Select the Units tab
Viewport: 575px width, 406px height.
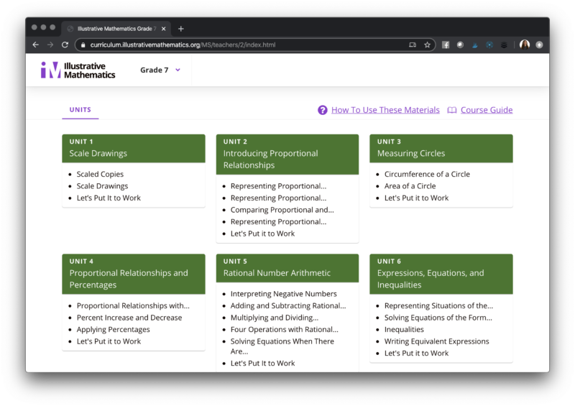point(80,110)
